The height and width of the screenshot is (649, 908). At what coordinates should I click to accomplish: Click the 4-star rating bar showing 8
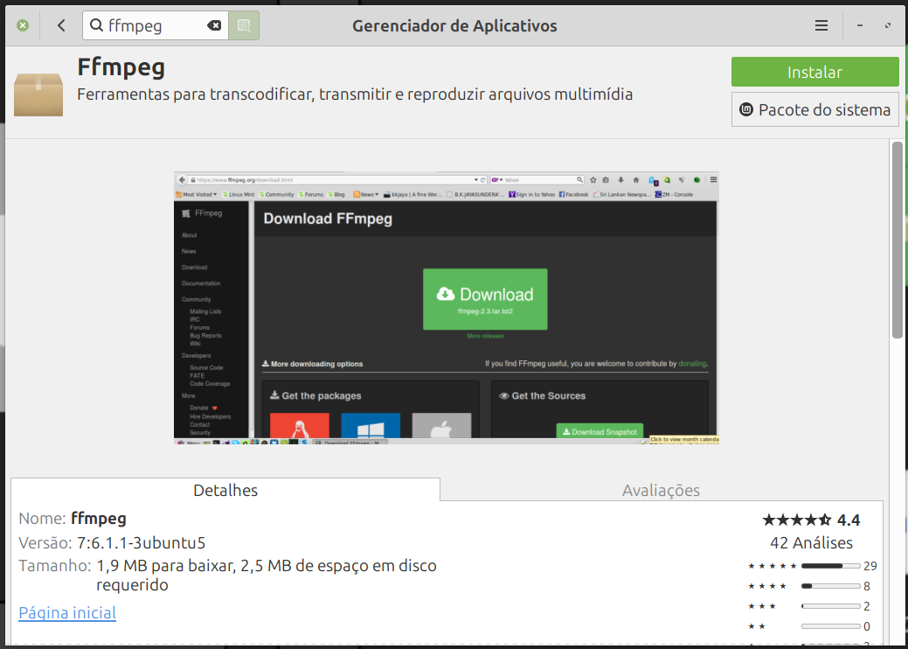coord(830,586)
